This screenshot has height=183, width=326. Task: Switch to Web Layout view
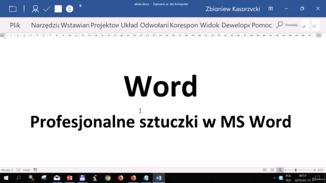pos(280,170)
